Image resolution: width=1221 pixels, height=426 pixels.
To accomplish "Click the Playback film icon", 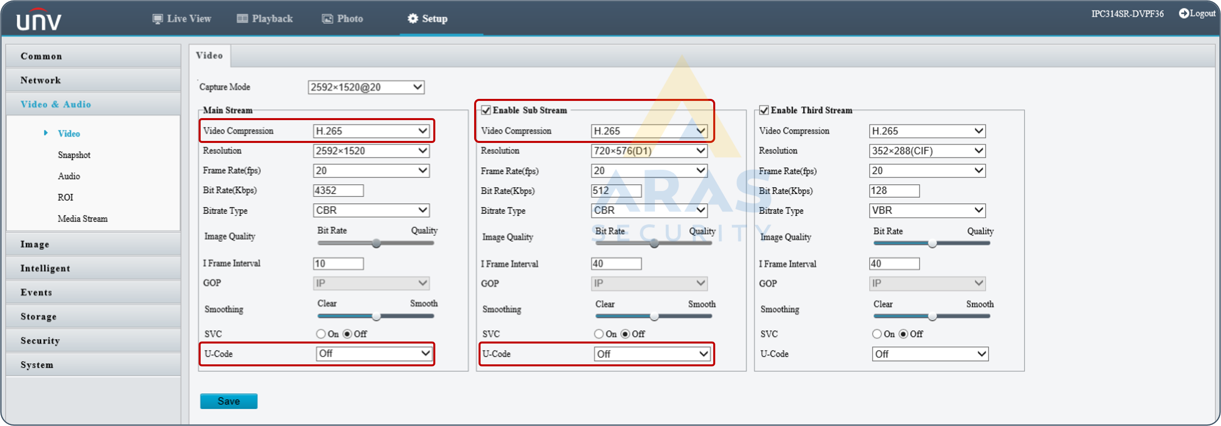I will pos(242,19).
